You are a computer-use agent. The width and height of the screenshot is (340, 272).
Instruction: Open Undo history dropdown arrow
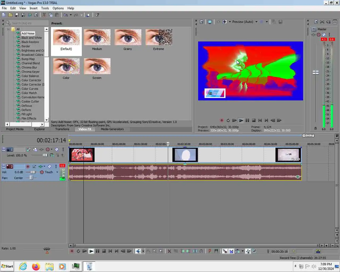pyautogui.click(x=71, y=15)
